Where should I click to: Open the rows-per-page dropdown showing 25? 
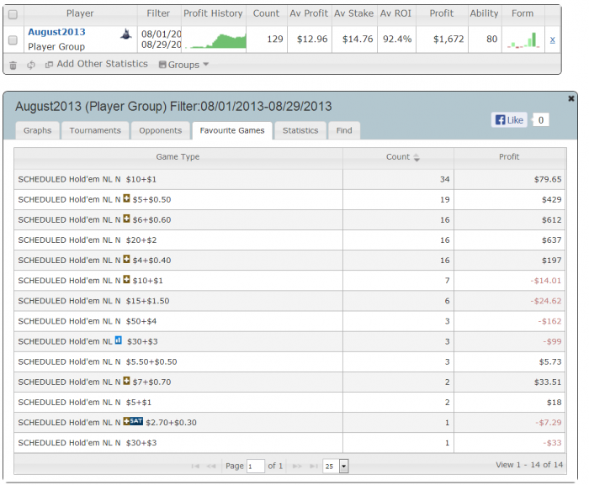[x=336, y=467]
